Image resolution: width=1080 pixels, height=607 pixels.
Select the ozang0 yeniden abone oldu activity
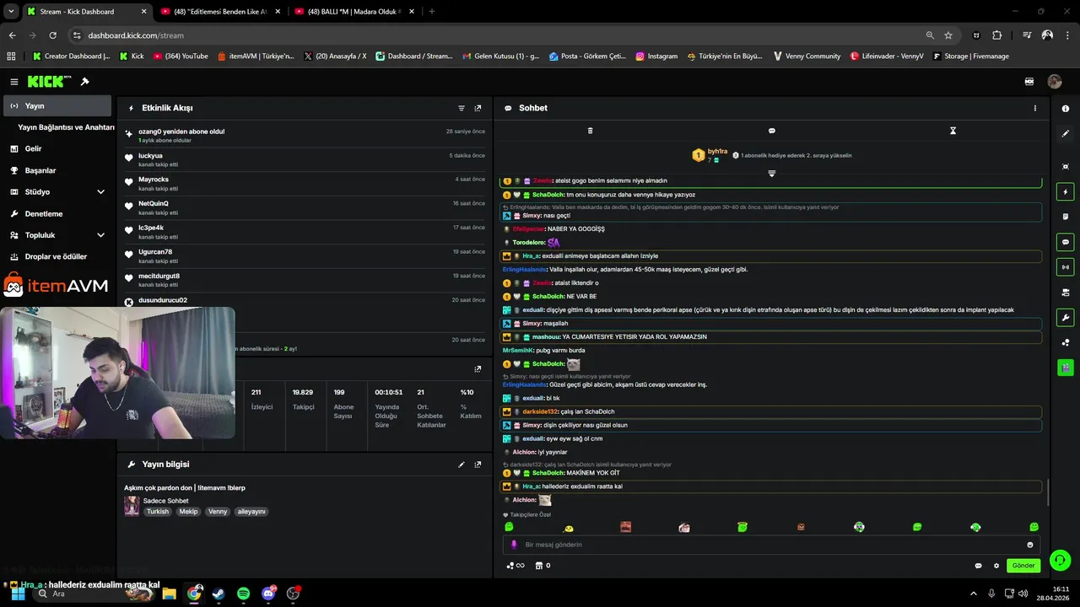305,135
